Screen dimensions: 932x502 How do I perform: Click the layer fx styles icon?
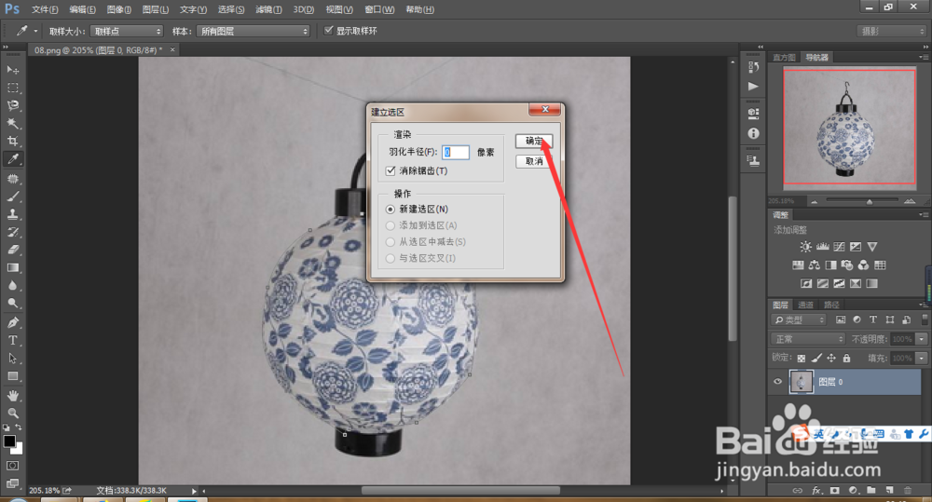point(816,491)
